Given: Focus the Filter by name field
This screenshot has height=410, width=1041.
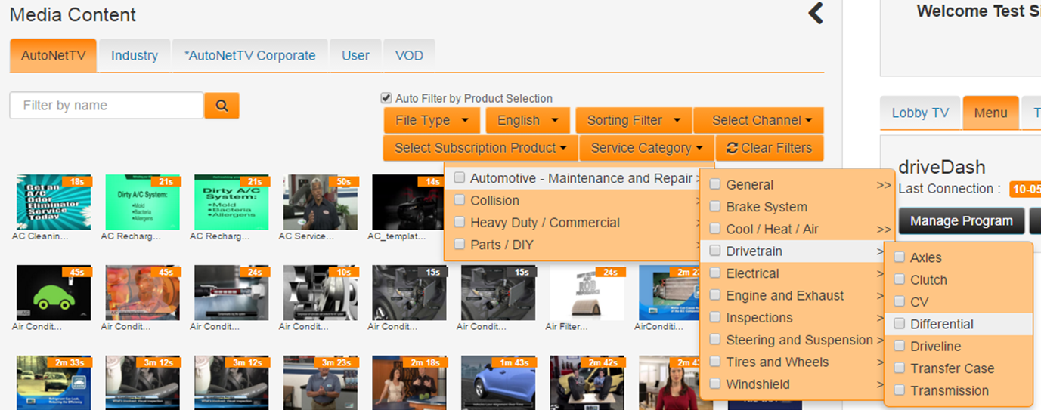Looking at the screenshot, I should pos(107,106).
